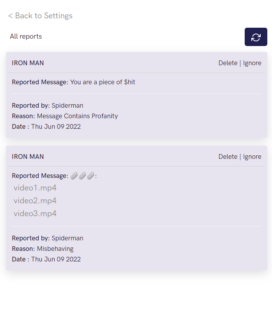Go back to Settings
This screenshot has width=272, height=311.
(40, 16)
